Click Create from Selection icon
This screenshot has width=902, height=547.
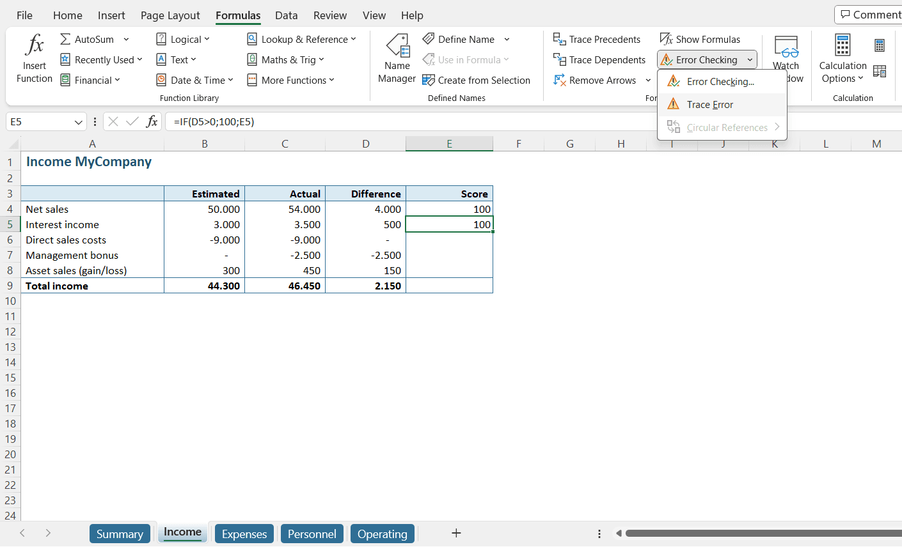[429, 81]
